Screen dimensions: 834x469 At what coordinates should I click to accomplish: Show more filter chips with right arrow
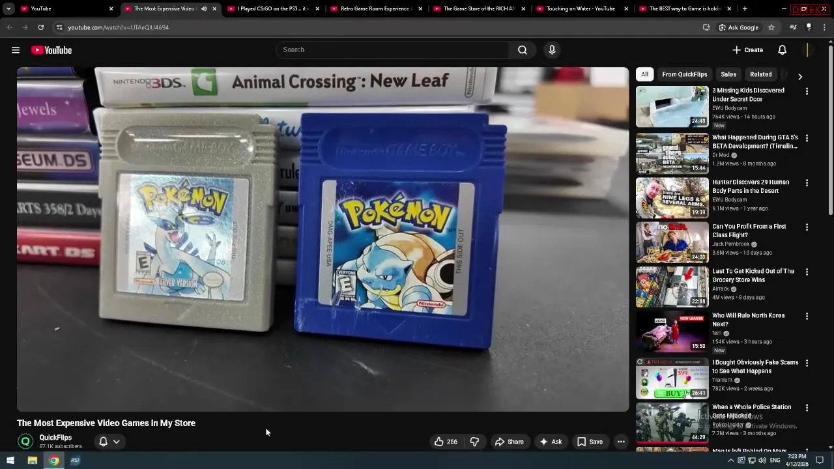tap(800, 76)
